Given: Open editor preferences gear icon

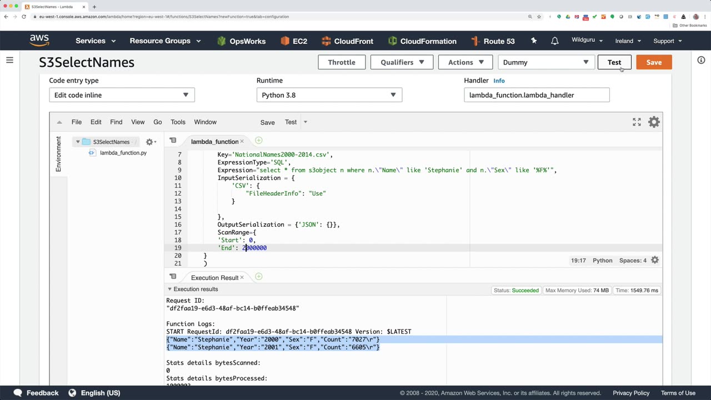Looking at the screenshot, I should click(x=654, y=122).
